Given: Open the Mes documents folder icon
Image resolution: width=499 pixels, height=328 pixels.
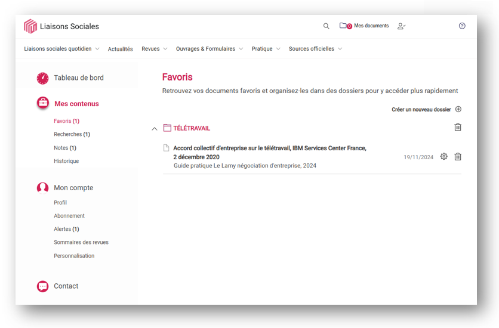Looking at the screenshot, I should click(343, 26).
